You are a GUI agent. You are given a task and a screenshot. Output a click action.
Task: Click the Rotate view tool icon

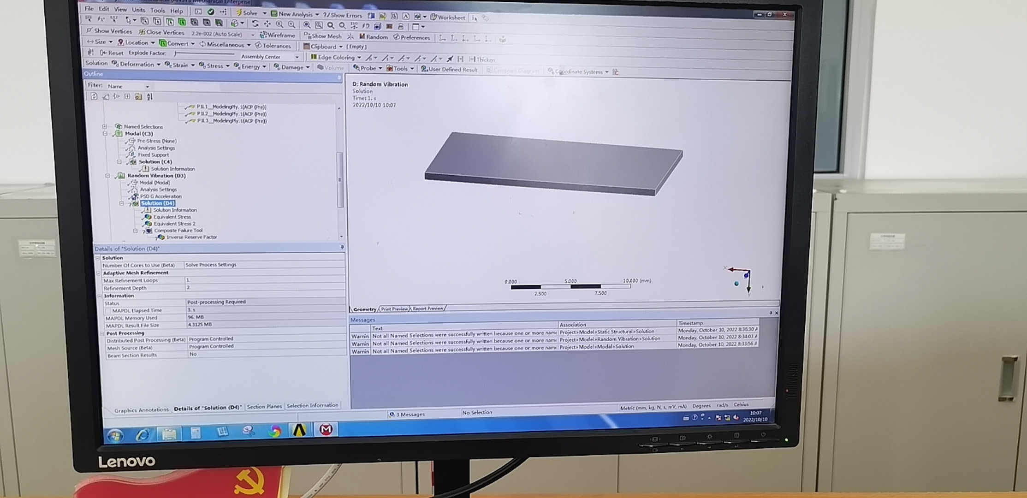click(x=255, y=24)
